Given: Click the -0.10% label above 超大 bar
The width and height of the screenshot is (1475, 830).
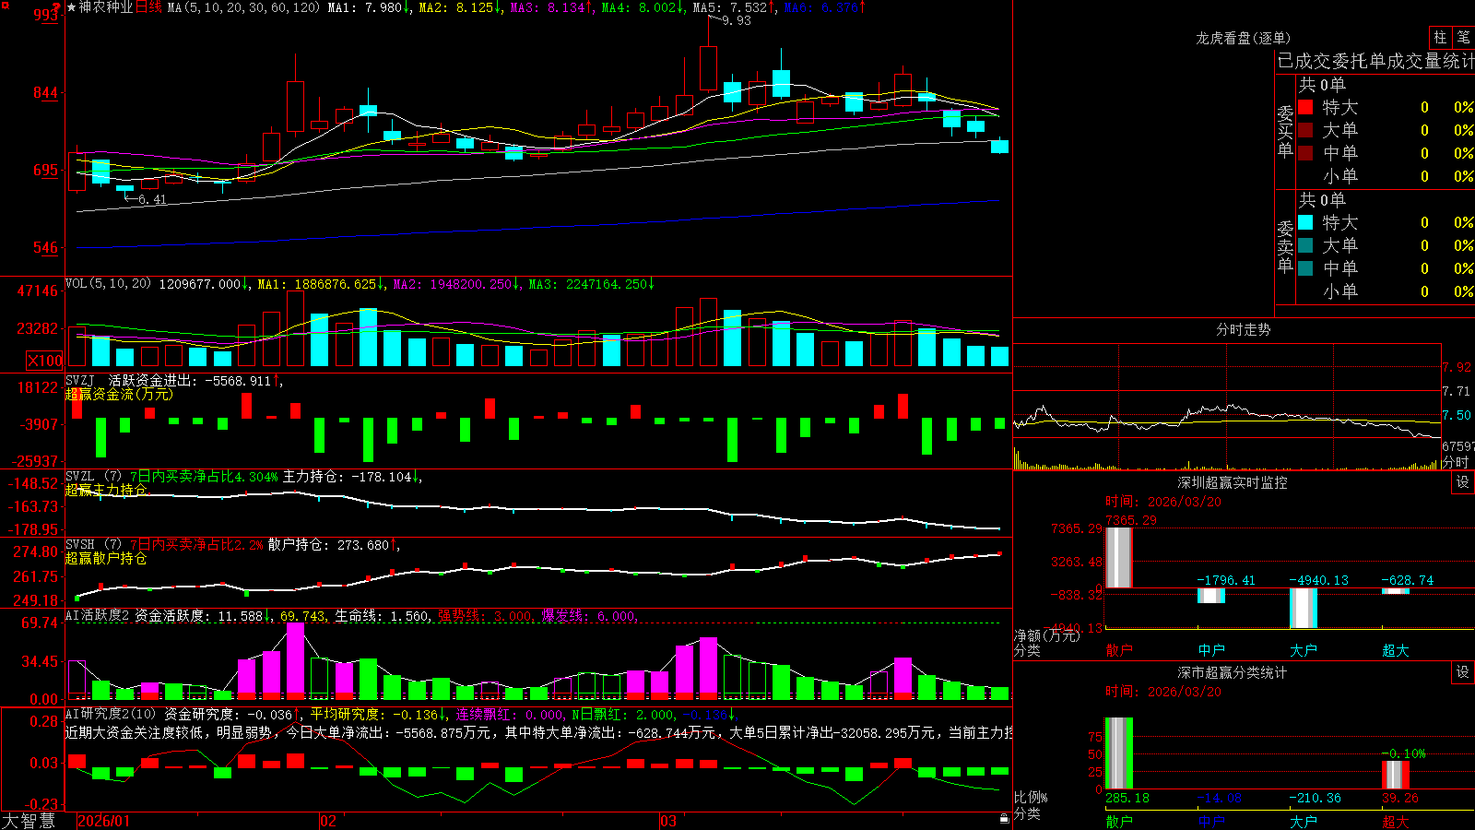Looking at the screenshot, I should coord(1404,753).
